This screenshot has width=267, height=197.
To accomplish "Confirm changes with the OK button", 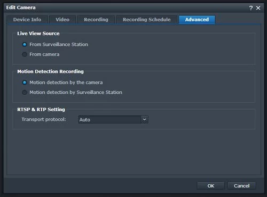I will tap(211, 186).
